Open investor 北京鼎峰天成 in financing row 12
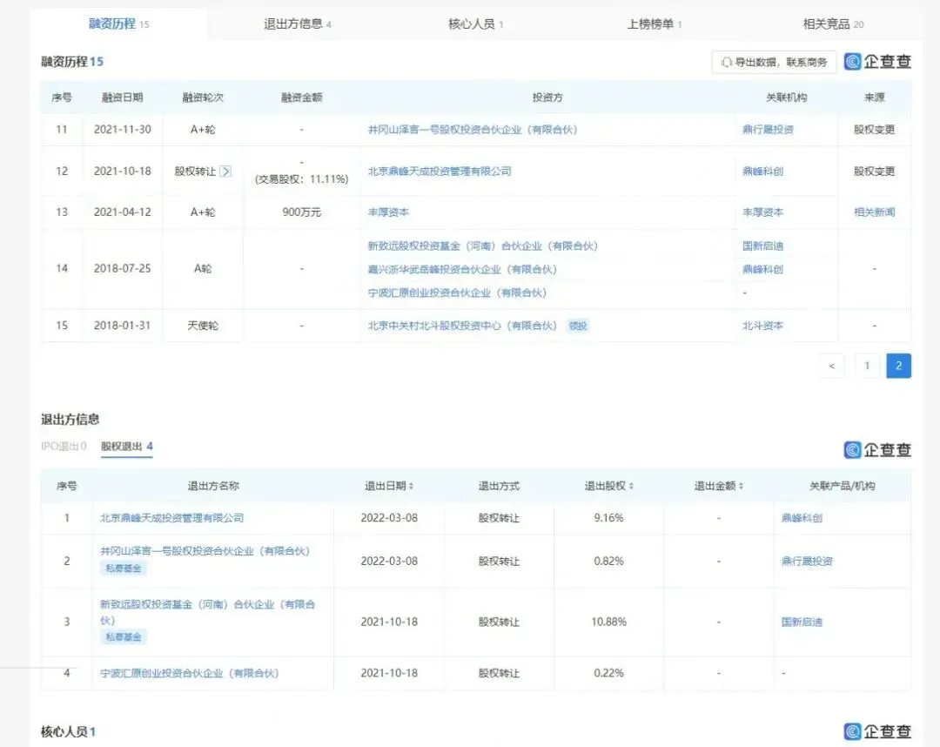Viewport: 940px width, 747px height. [440, 172]
